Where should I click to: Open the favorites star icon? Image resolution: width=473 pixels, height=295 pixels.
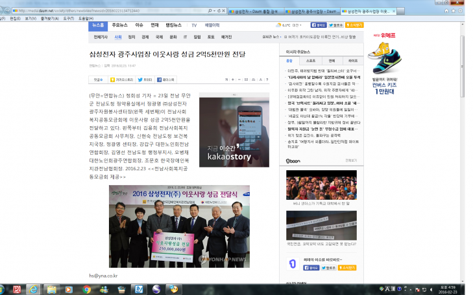click(454, 11)
